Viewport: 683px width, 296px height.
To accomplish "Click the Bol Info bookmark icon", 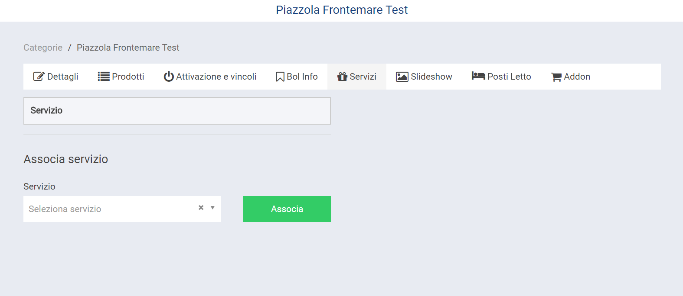I will coord(280,77).
